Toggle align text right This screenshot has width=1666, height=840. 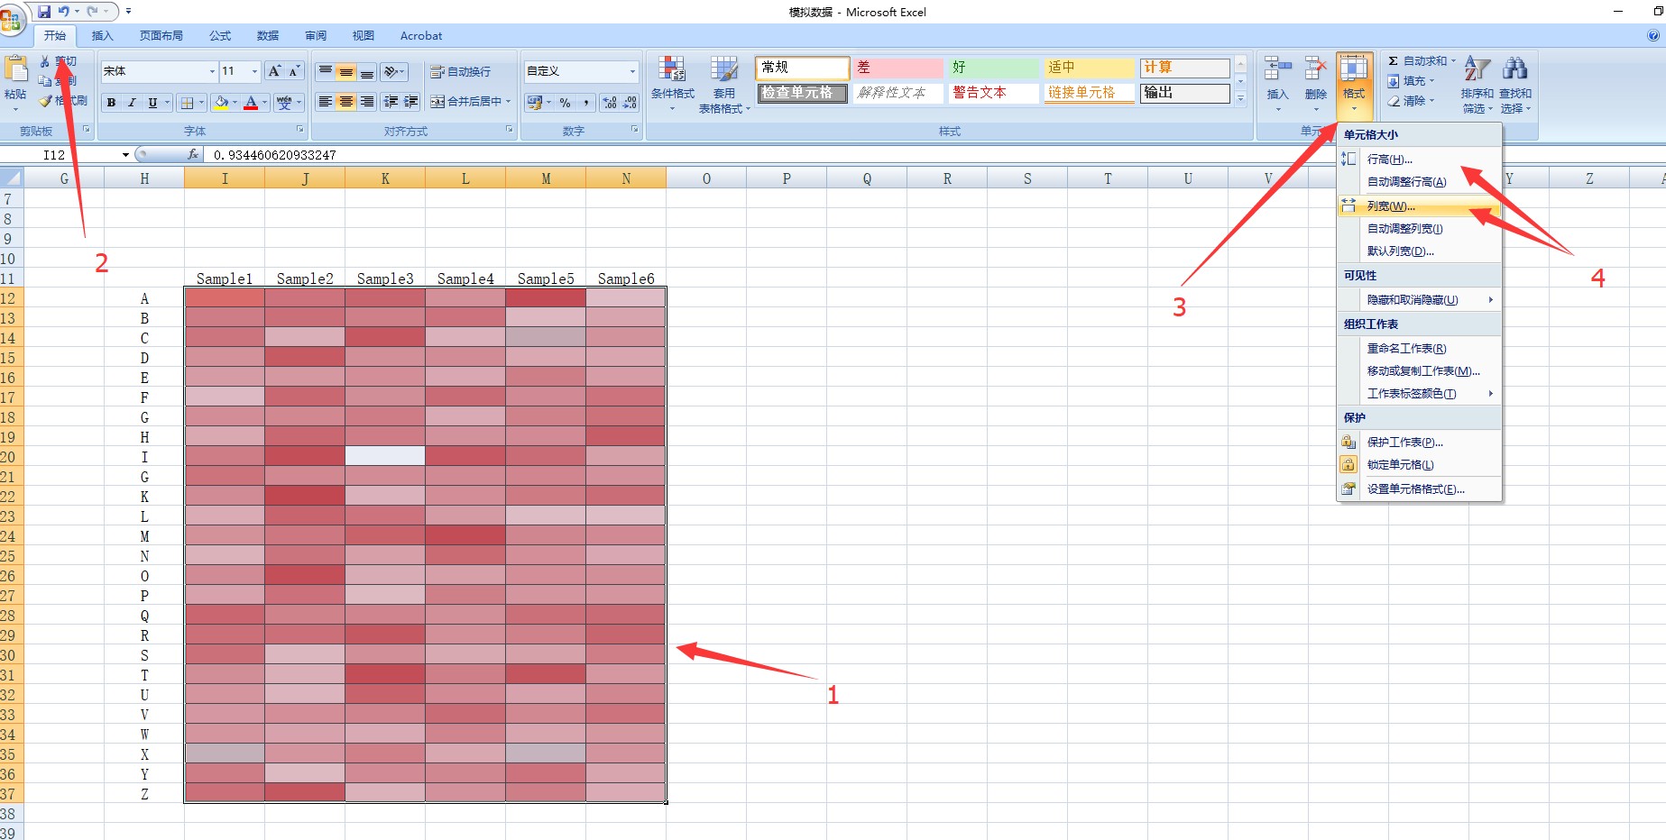367,102
